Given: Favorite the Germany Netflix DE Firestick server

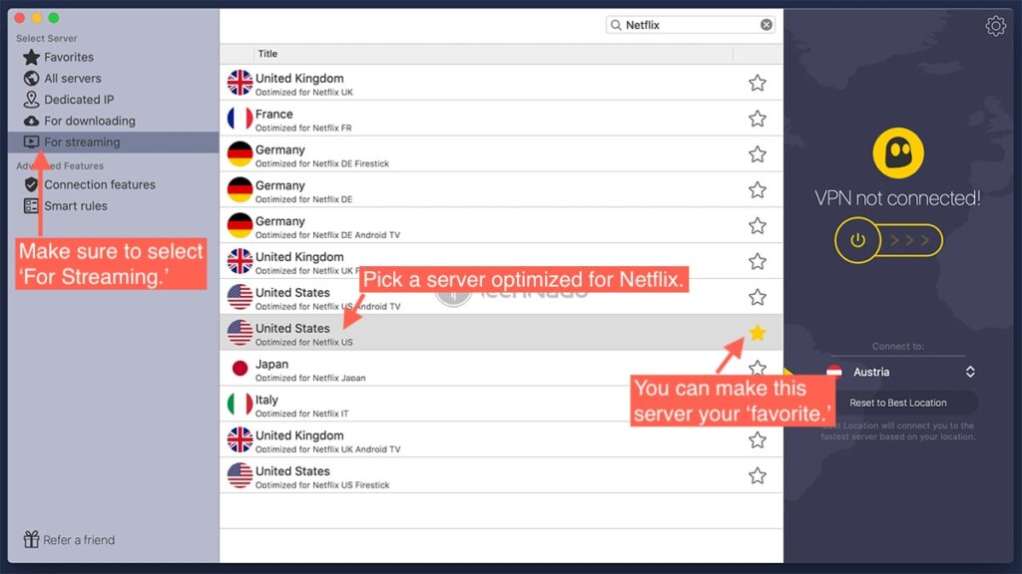Looking at the screenshot, I should (x=757, y=154).
